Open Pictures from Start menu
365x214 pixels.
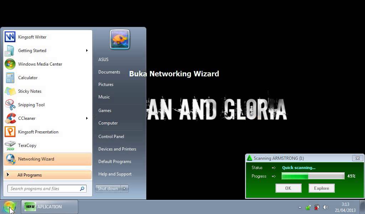[106, 84]
